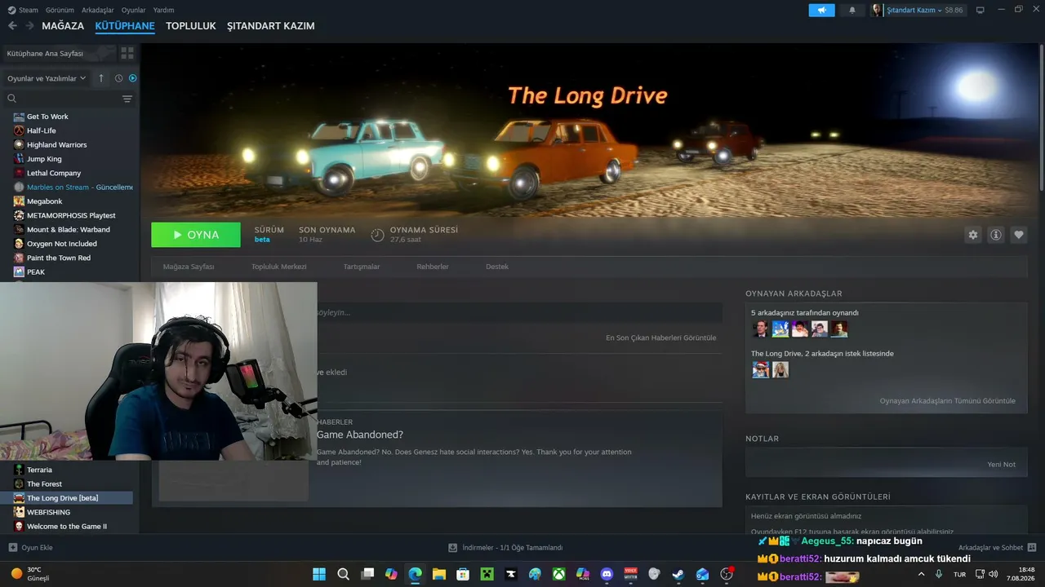Add The Long Drive to favorites
This screenshot has height=587, width=1045.
coord(1019,235)
